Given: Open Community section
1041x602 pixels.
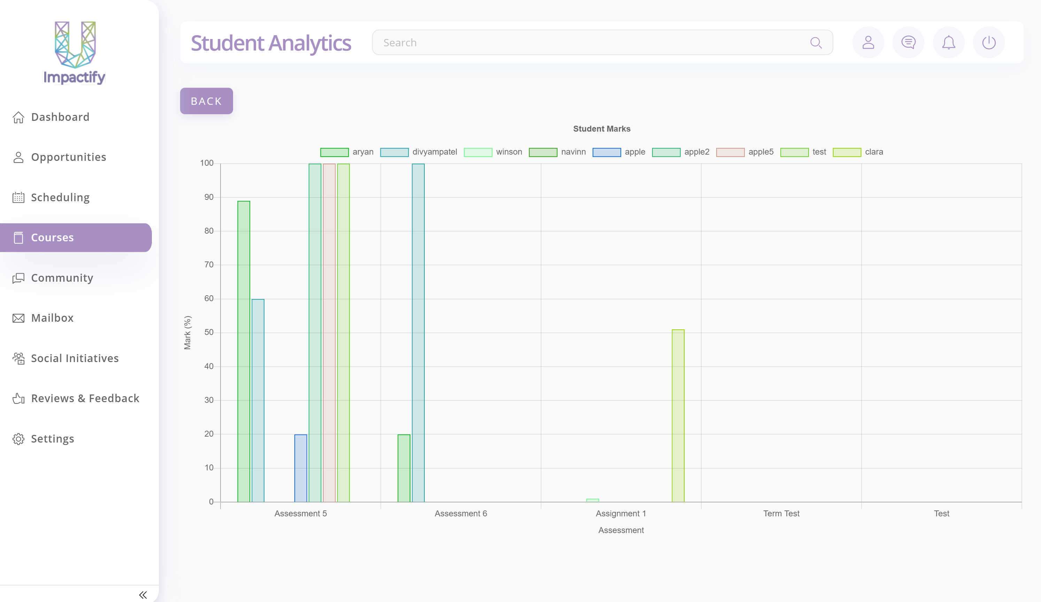Looking at the screenshot, I should coord(62,278).
